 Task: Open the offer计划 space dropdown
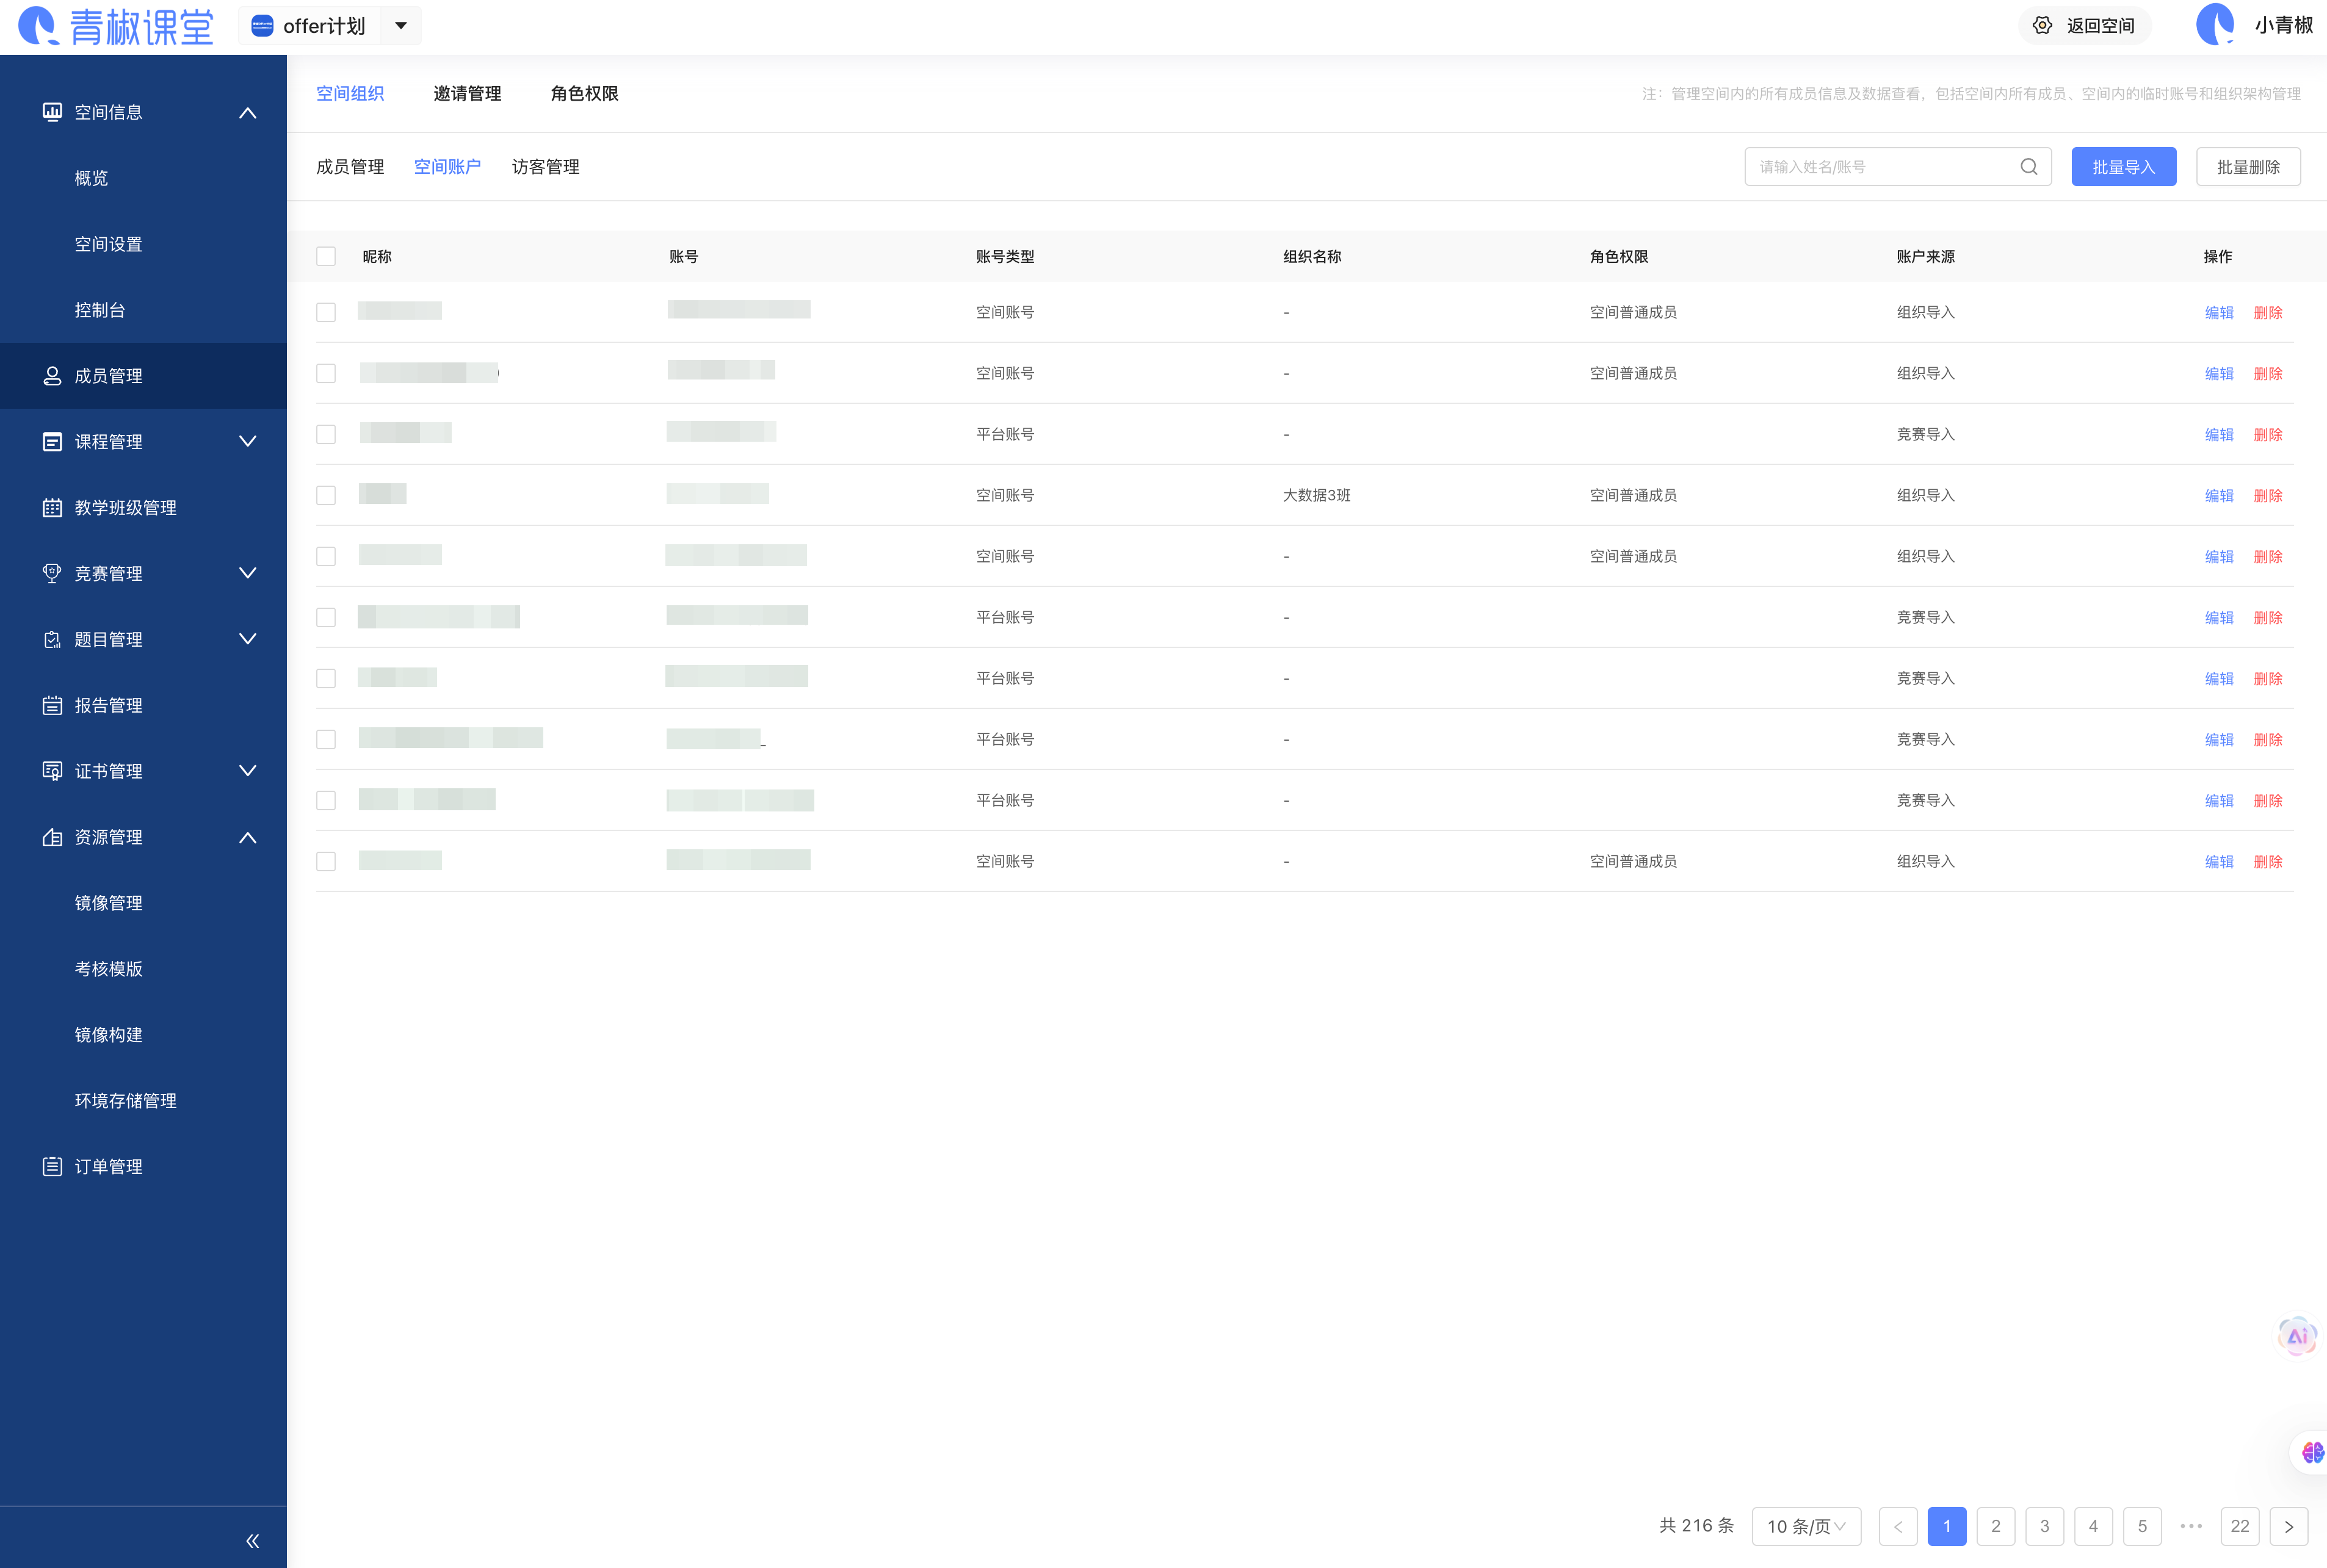click(x=400, y=26)
